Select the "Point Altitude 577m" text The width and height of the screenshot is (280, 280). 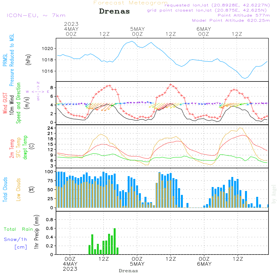(244, 15)
